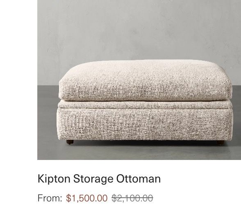This screenshot has width=241, height=210.
Task: Click the ottoman's left wooden foot
Action: (x=70, y=142)
